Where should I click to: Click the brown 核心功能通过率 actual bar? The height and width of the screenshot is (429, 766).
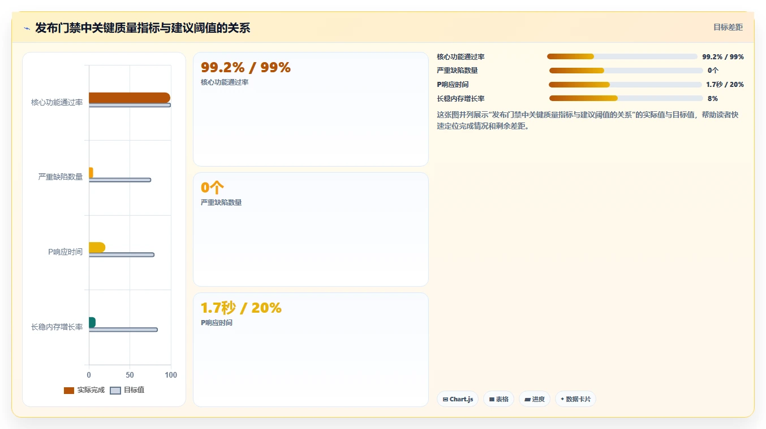coord(130,98)
